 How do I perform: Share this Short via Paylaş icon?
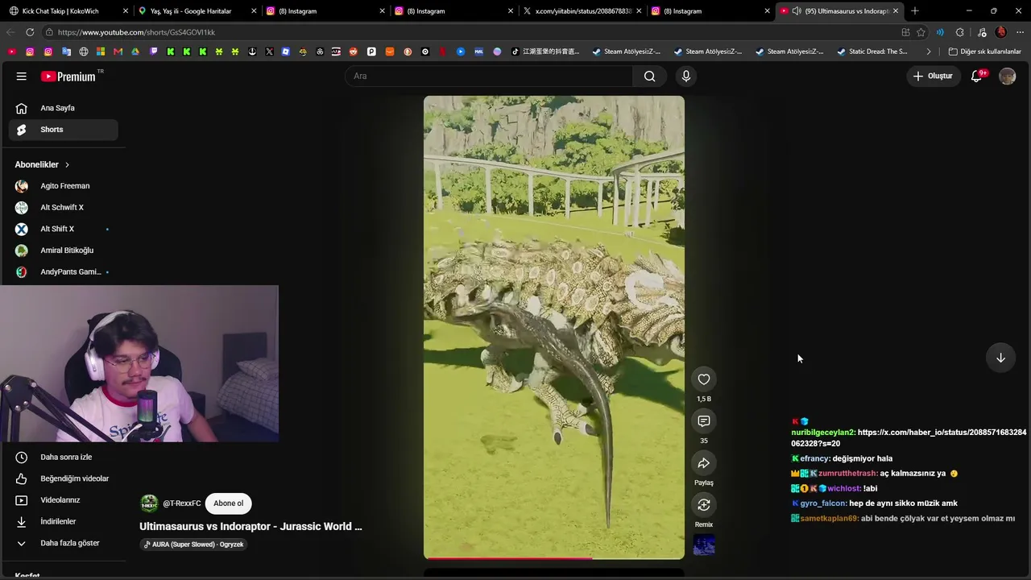tap(704, 463)
